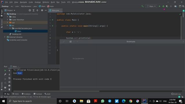The height and width of the screenshot is (104, 185).
Task: Click the editor vertical scrollbar
Action: (x=181, y=27)
